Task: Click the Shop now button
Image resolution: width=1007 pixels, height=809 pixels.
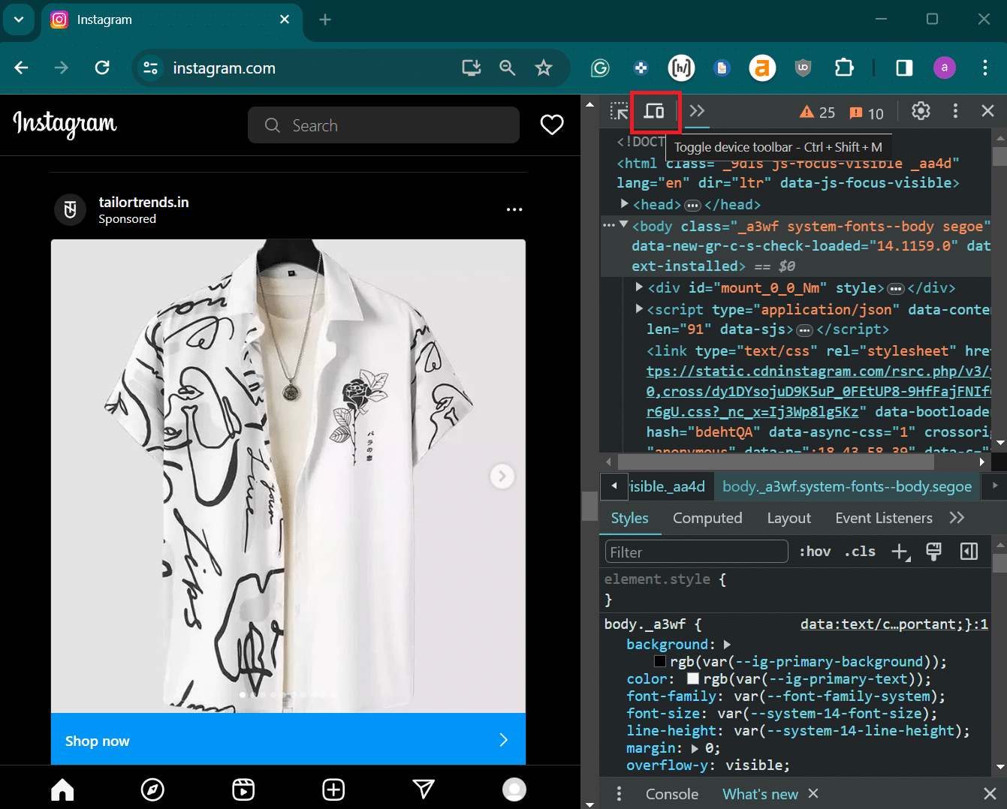Action: pyautogui.click(x=288, y=740)
